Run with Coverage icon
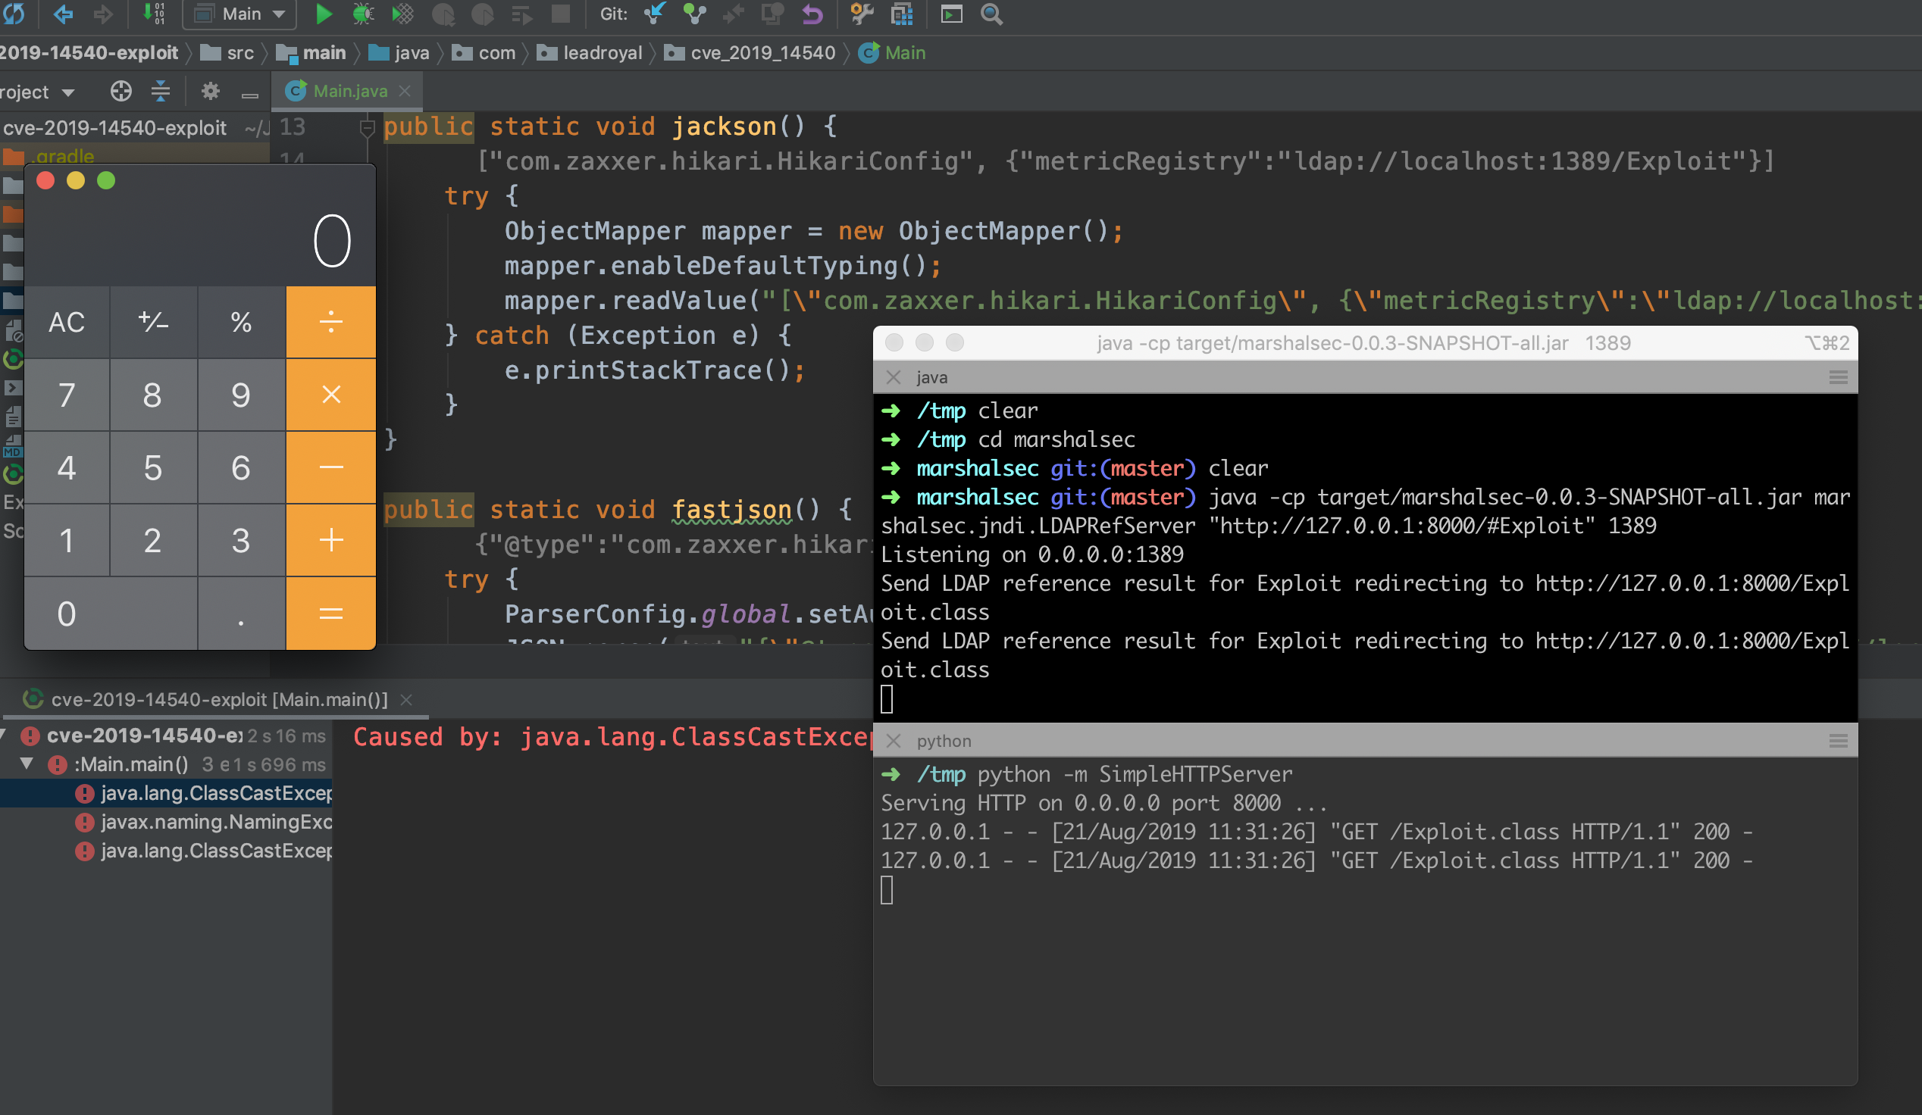 [402, 14]
